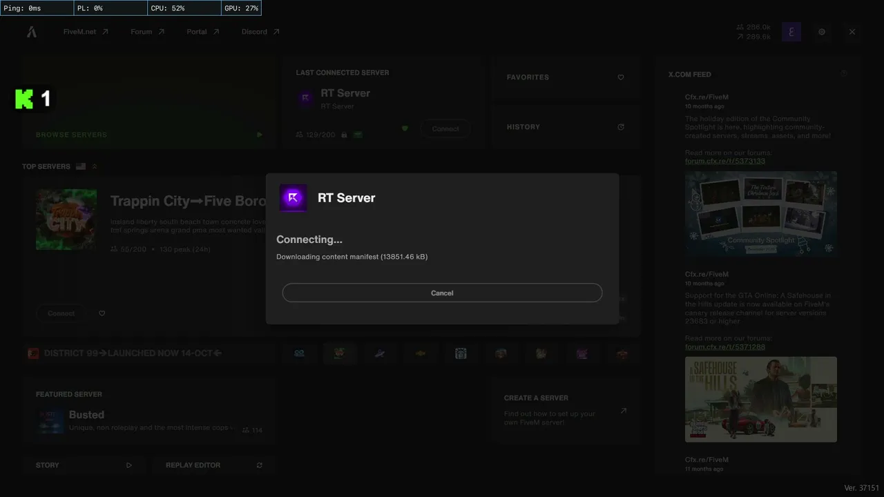The image size is (884, 497).
Task: Open the Browse Servers tile
Action: 149,102
